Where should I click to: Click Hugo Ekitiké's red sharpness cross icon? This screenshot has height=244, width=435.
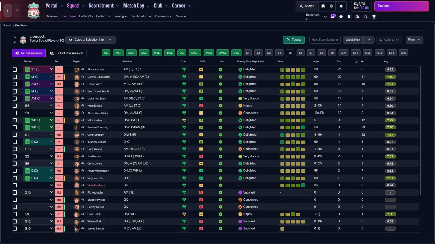click(x=201, y=106)
